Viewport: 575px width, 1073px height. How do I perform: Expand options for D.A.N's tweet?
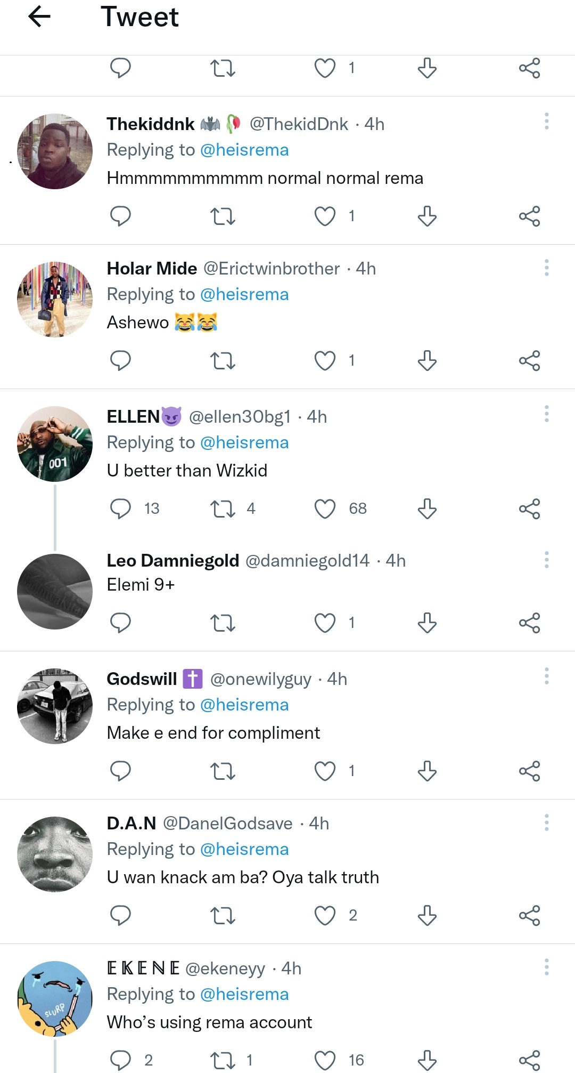(546, 822)
